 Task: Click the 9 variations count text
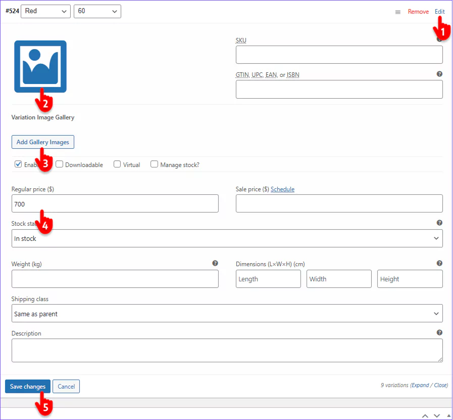(394, 385)
